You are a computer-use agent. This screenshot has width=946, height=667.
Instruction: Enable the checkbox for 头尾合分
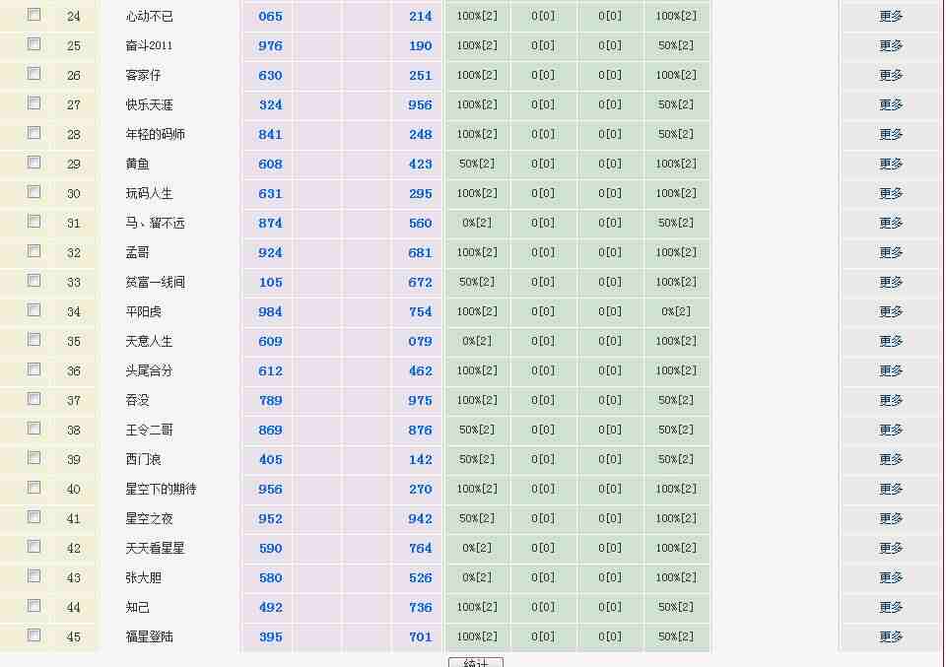point(34,369)
